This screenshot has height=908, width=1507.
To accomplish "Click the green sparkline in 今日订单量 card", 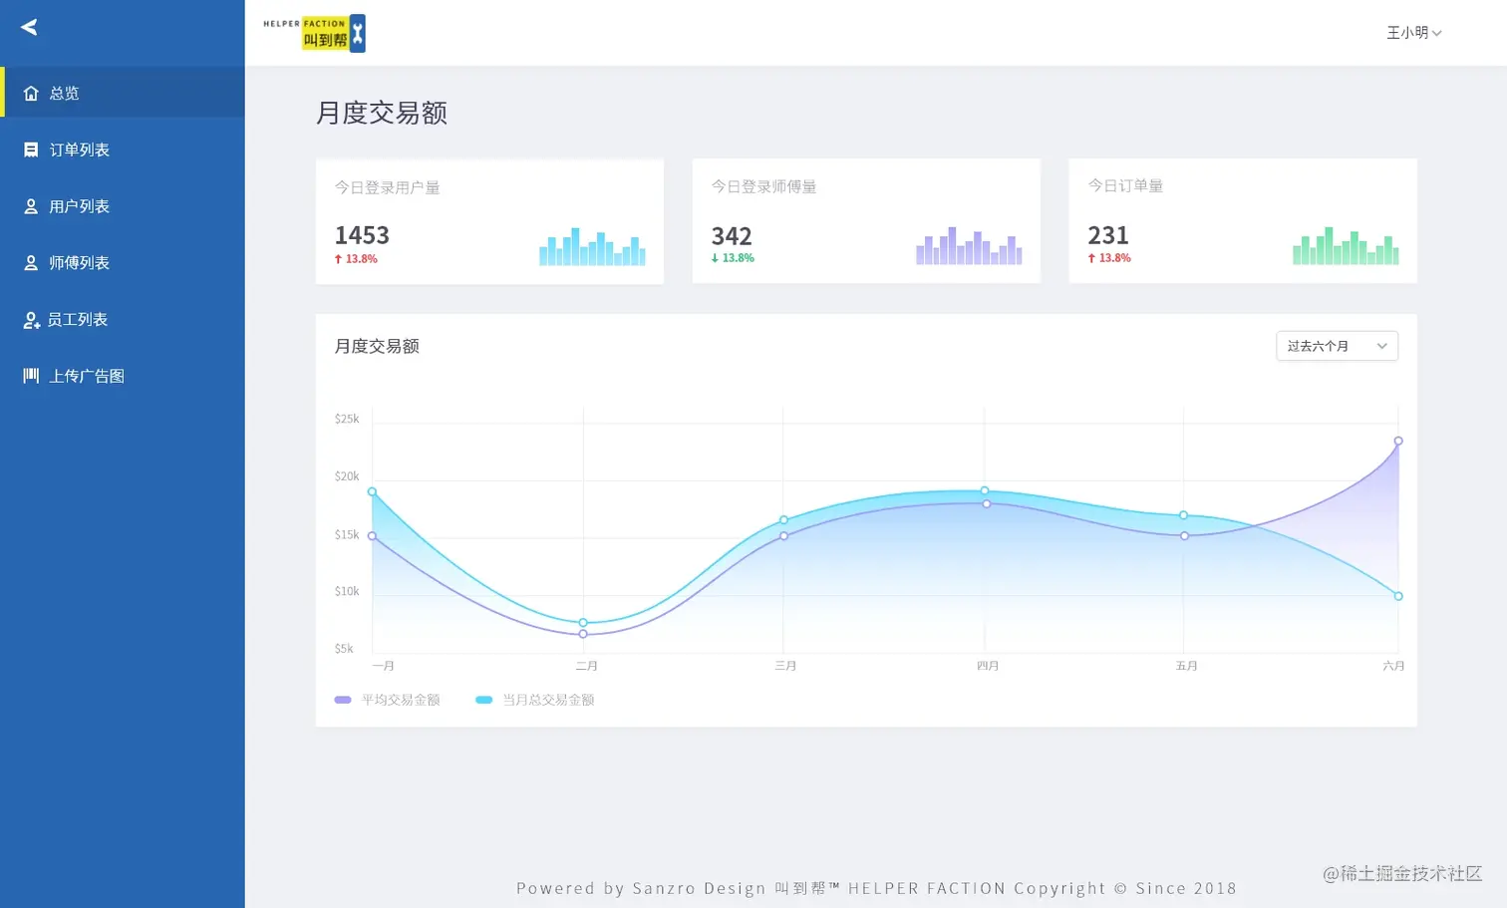I will pyautogui.click(x=1346, y=247).
